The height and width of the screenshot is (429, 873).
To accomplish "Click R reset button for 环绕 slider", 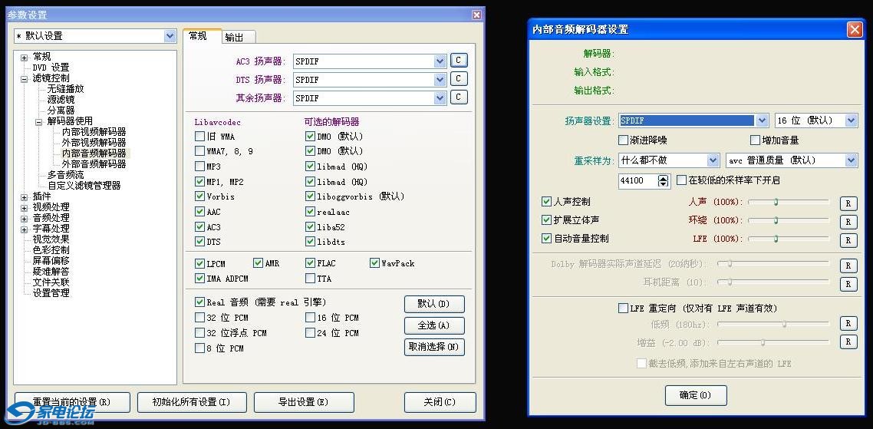I will tap(848, 222).
